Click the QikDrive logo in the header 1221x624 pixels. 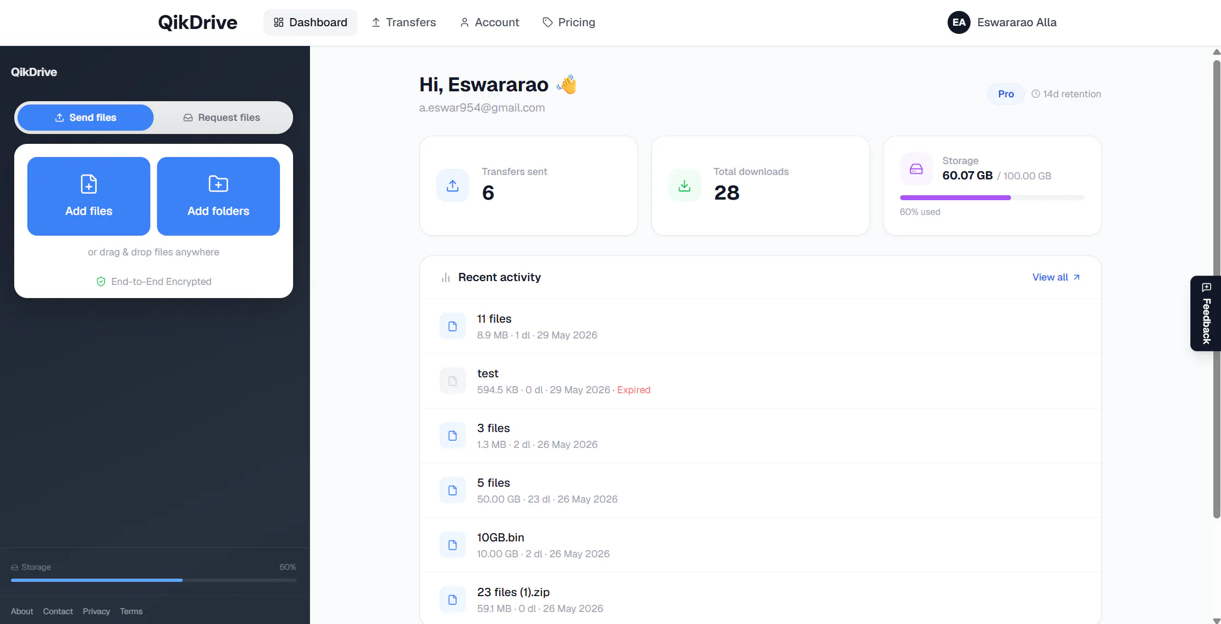[x=197, y=22]
